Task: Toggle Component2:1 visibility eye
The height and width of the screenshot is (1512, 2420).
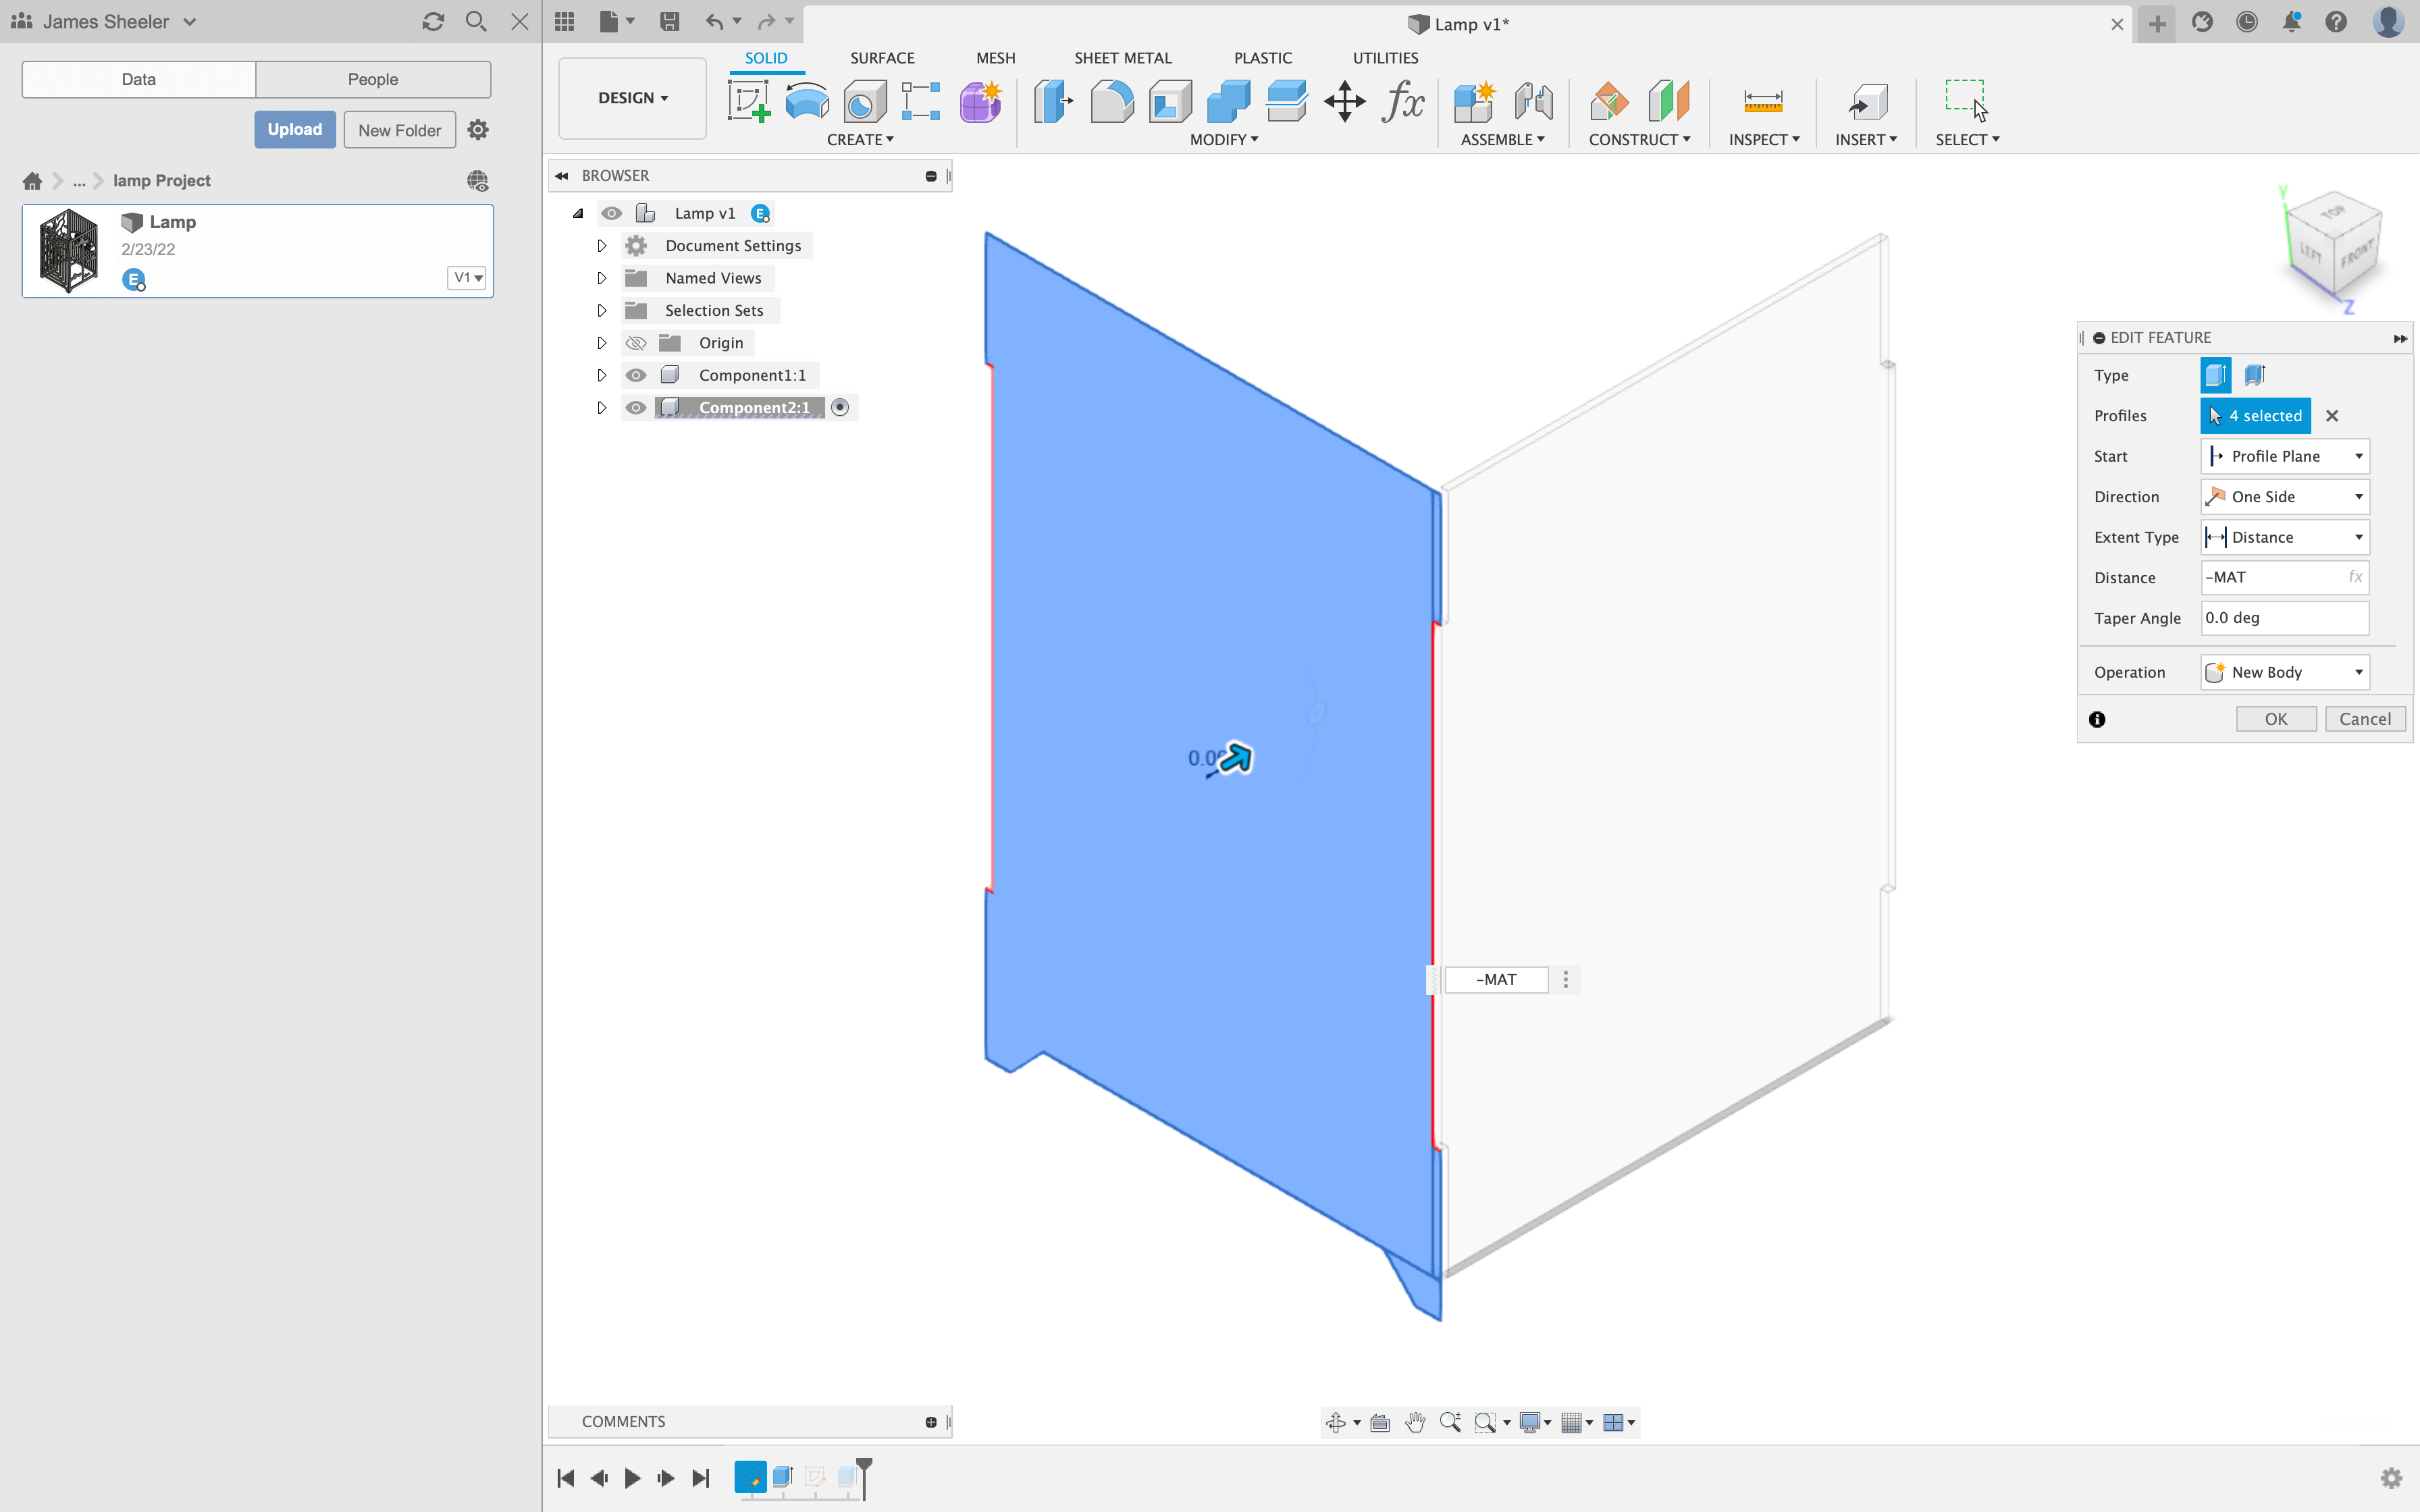Action: (637, 407)
